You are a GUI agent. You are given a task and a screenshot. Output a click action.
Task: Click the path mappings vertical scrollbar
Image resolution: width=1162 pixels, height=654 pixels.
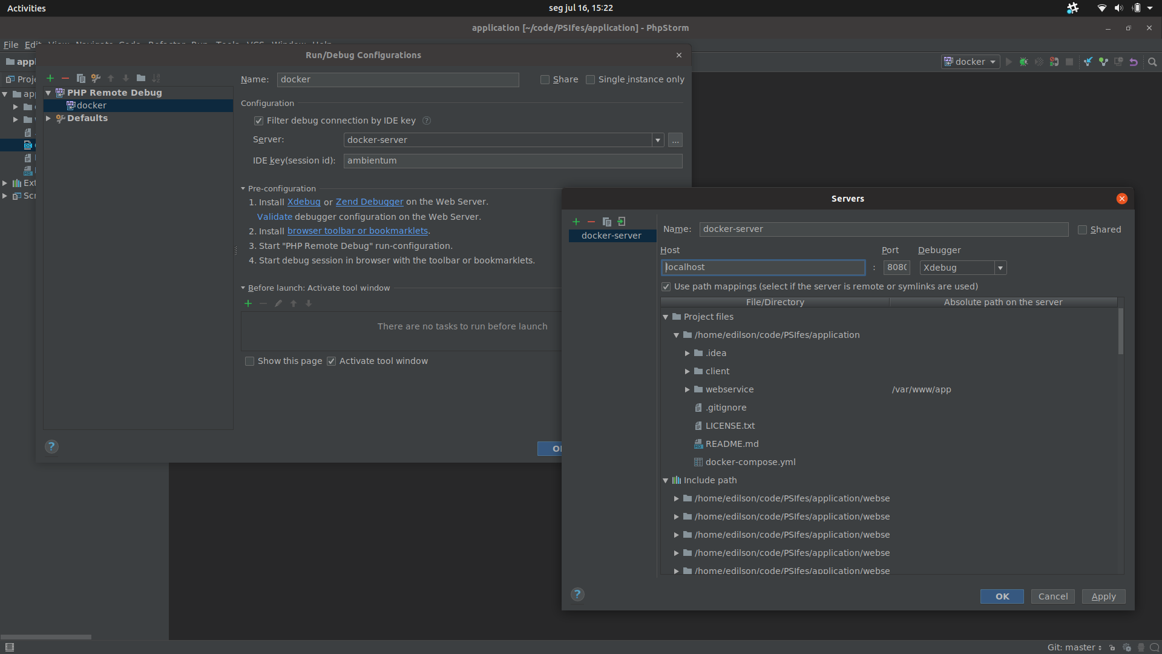click(x=1121, y=332)
